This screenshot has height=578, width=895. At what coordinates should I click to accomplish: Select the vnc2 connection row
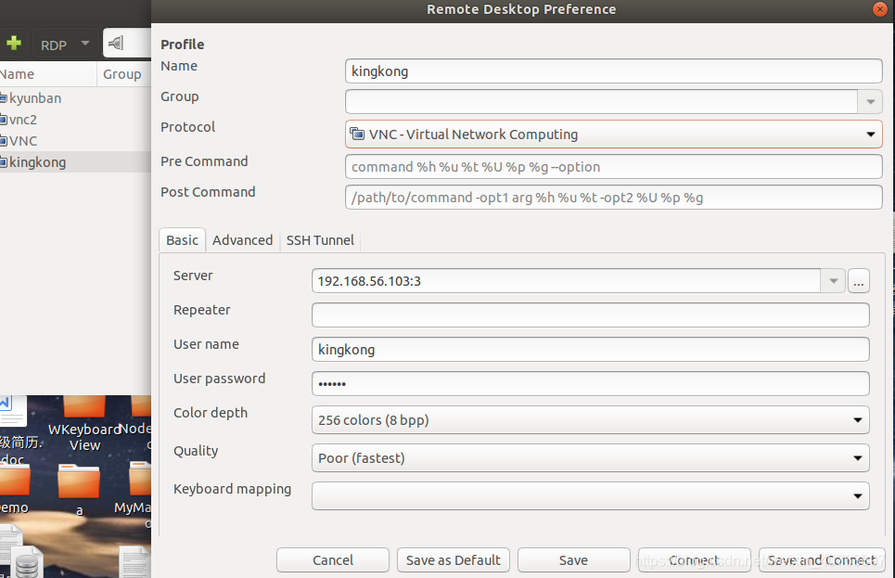click(x=75, y=120)
